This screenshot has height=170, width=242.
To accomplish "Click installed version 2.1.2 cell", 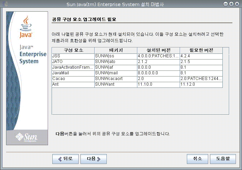I will (158, 62).
